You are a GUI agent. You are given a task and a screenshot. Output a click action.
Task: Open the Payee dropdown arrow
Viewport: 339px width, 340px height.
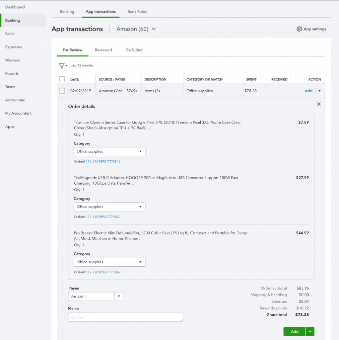coord(119,297)
